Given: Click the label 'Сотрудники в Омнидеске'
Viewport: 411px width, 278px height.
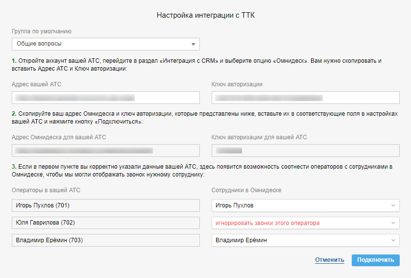Looking at the screenshot, I should pos(246,190).
